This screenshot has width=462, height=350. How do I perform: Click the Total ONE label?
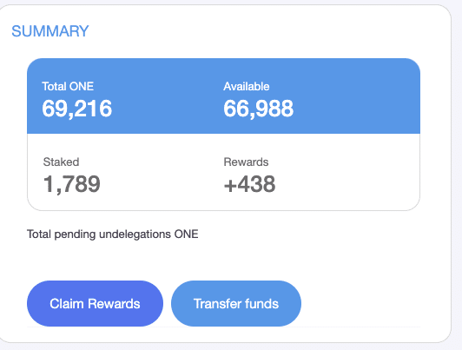pyautogui.click(x=68, y=86)
